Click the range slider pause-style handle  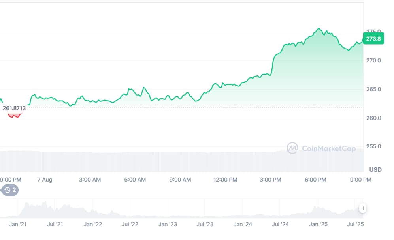(362, 208)
